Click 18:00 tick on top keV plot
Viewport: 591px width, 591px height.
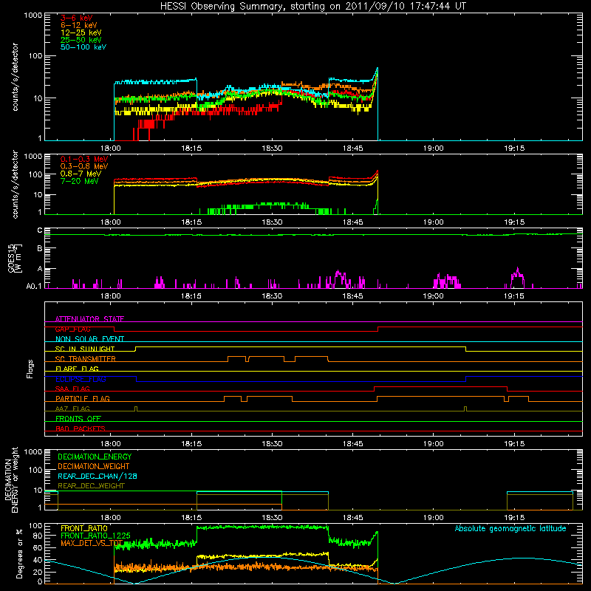click(110, 148)
